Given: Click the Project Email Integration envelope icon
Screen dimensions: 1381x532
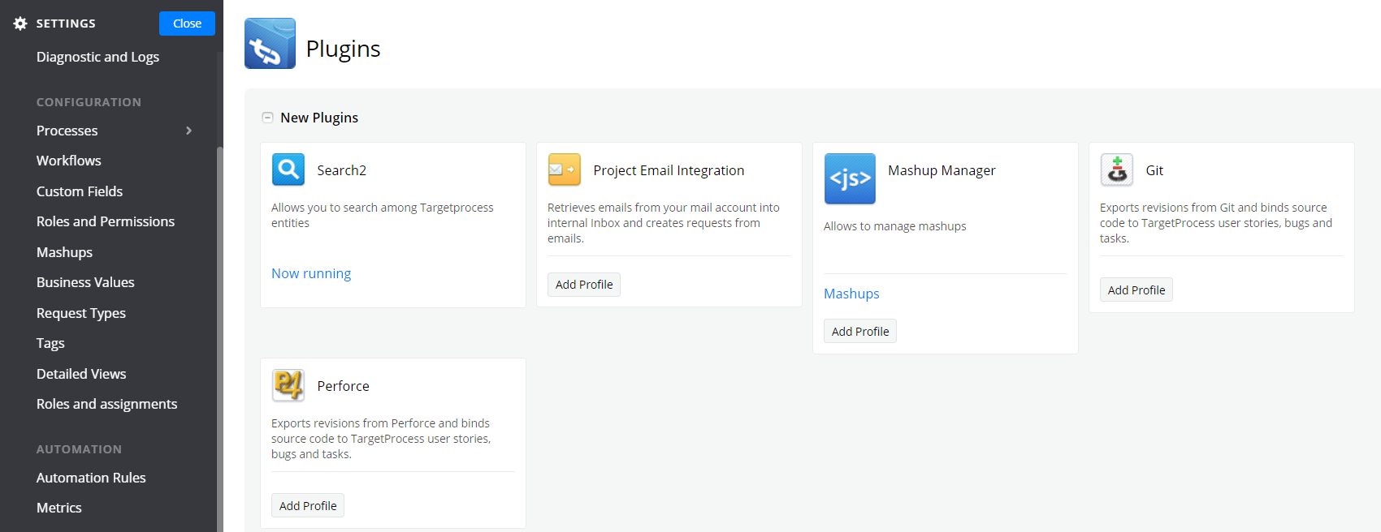Looking at the screenshot, I should (x=565, y=169).
